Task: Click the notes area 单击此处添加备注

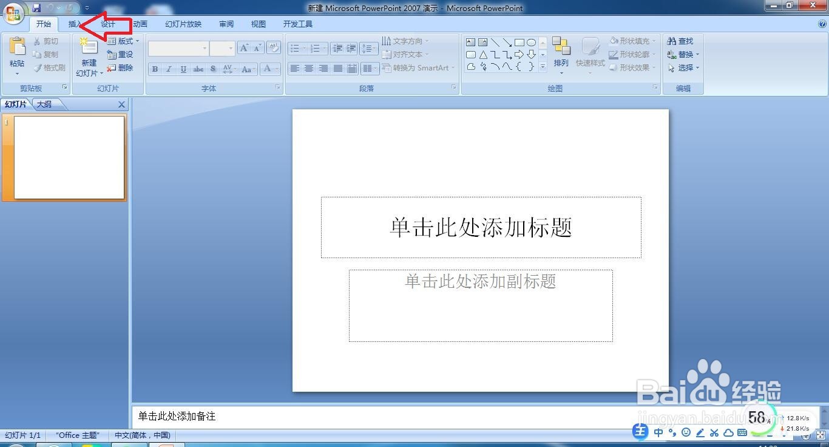Action: [177, 416]
